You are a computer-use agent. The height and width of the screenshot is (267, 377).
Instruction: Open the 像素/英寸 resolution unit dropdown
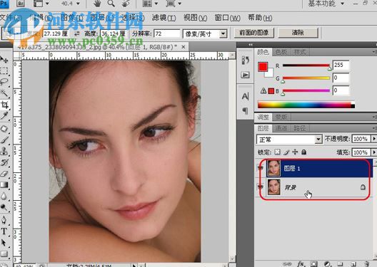point(205,33)
